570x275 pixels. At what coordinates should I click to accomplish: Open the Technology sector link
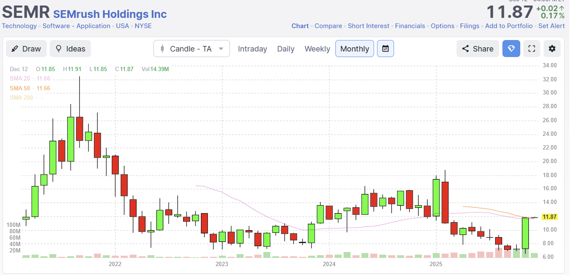(19, 26)
